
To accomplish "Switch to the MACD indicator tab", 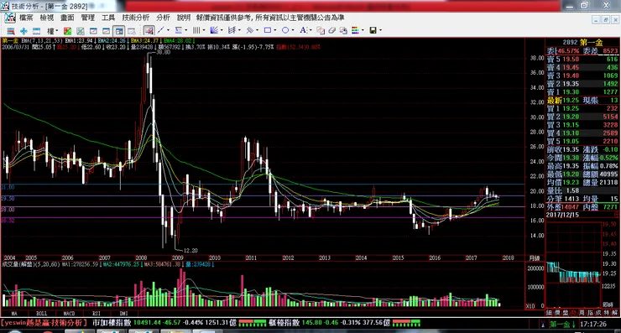I will (69, 313).
